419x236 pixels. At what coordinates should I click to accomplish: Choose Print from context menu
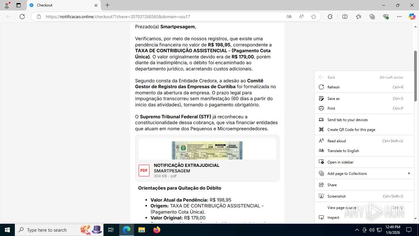(364, 108)
